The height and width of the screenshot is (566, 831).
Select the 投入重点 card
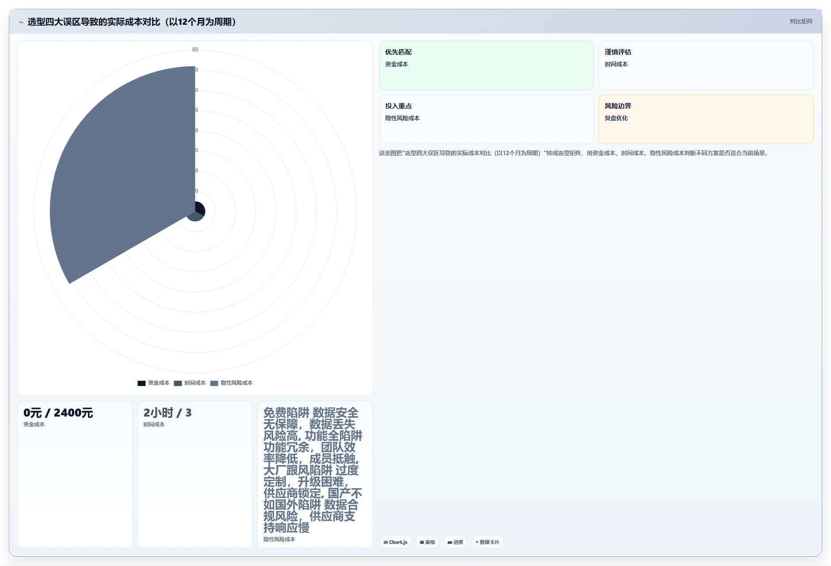(x=486, y=119)
